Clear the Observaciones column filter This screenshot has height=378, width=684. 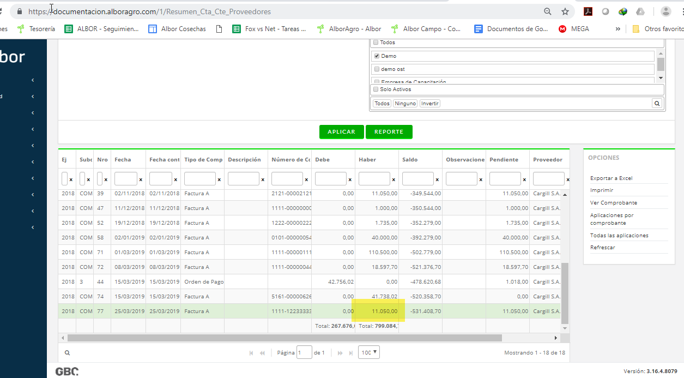481,179
